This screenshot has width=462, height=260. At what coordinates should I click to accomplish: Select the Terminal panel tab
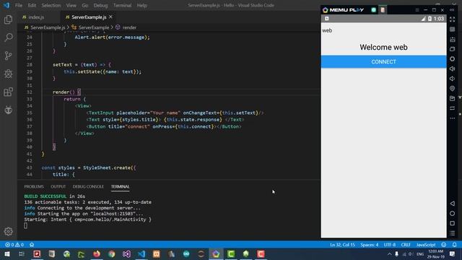point(120,186)
